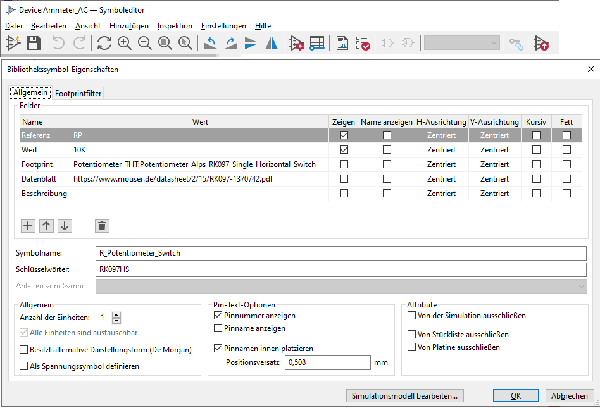Toggle Pinnummer anzeigen checkbox
The height and width of the screenshot is (408, 600).
pos(218,316)
